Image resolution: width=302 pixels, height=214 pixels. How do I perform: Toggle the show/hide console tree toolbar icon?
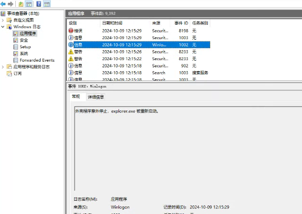(x=29, y=4)
